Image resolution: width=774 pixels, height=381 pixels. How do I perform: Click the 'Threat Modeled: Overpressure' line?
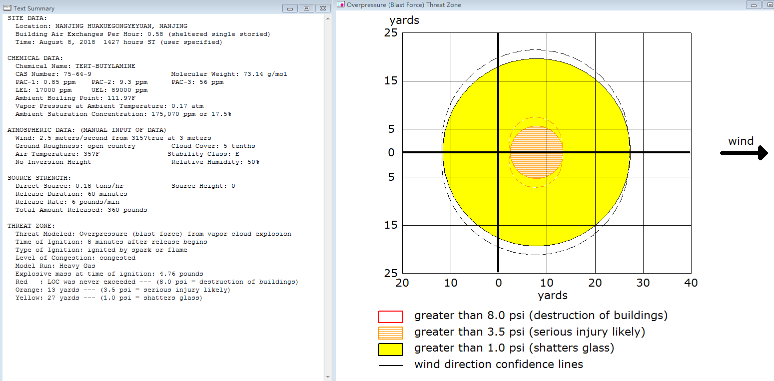[153, 234]
